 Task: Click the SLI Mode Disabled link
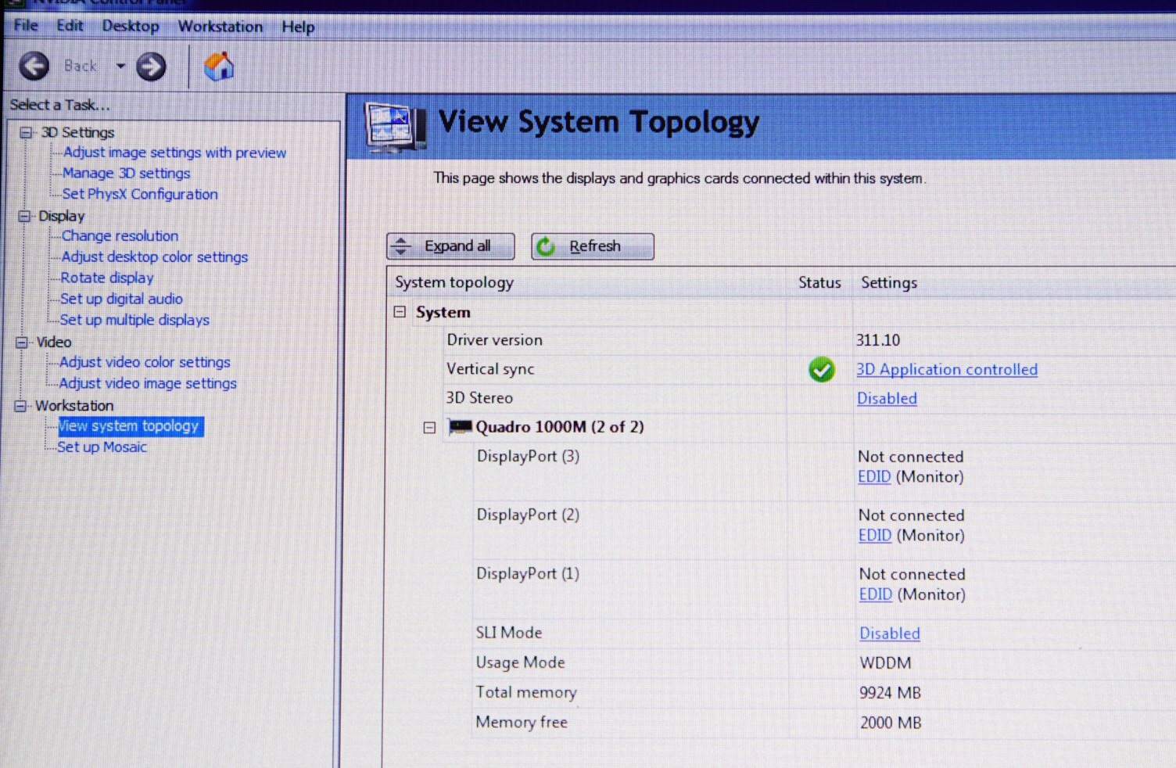pyautogui.click(x=890, y=633)
